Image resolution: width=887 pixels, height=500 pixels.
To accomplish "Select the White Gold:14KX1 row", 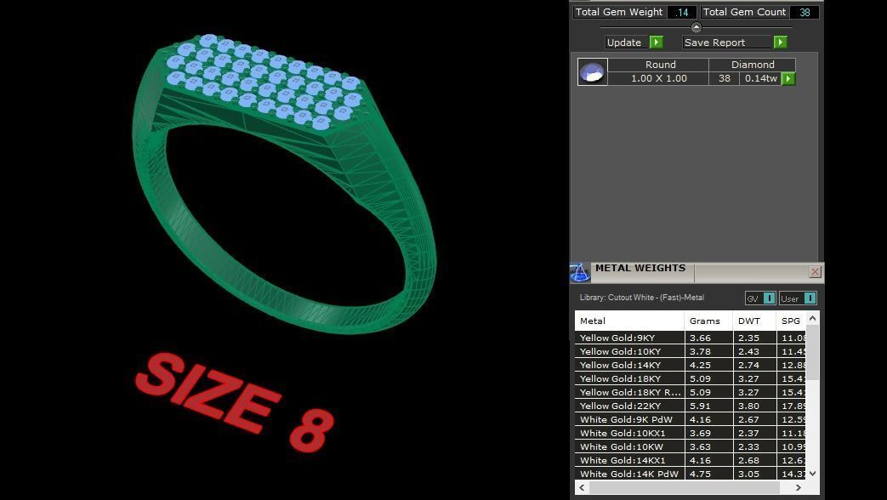I will (x=691, y=460).
